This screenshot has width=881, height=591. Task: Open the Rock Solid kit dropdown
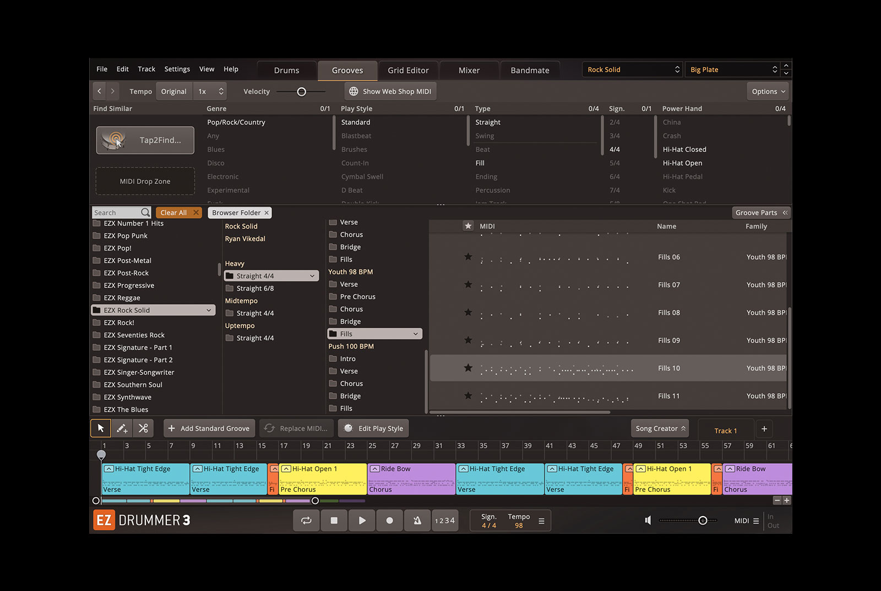click(632, 69)
